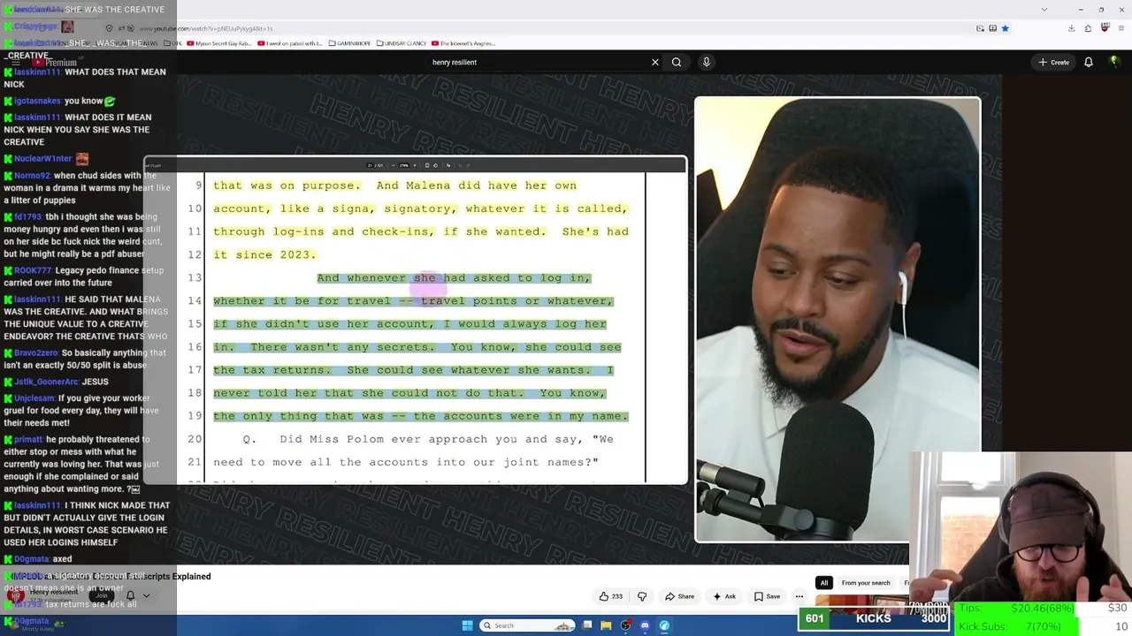The width and height of the screenshot is (1132, 636).
Task: Open Discord from the taskbar
Action: coord(645,625)
